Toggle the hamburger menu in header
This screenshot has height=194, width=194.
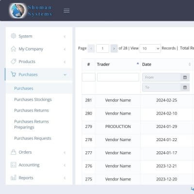pos(66,11)
